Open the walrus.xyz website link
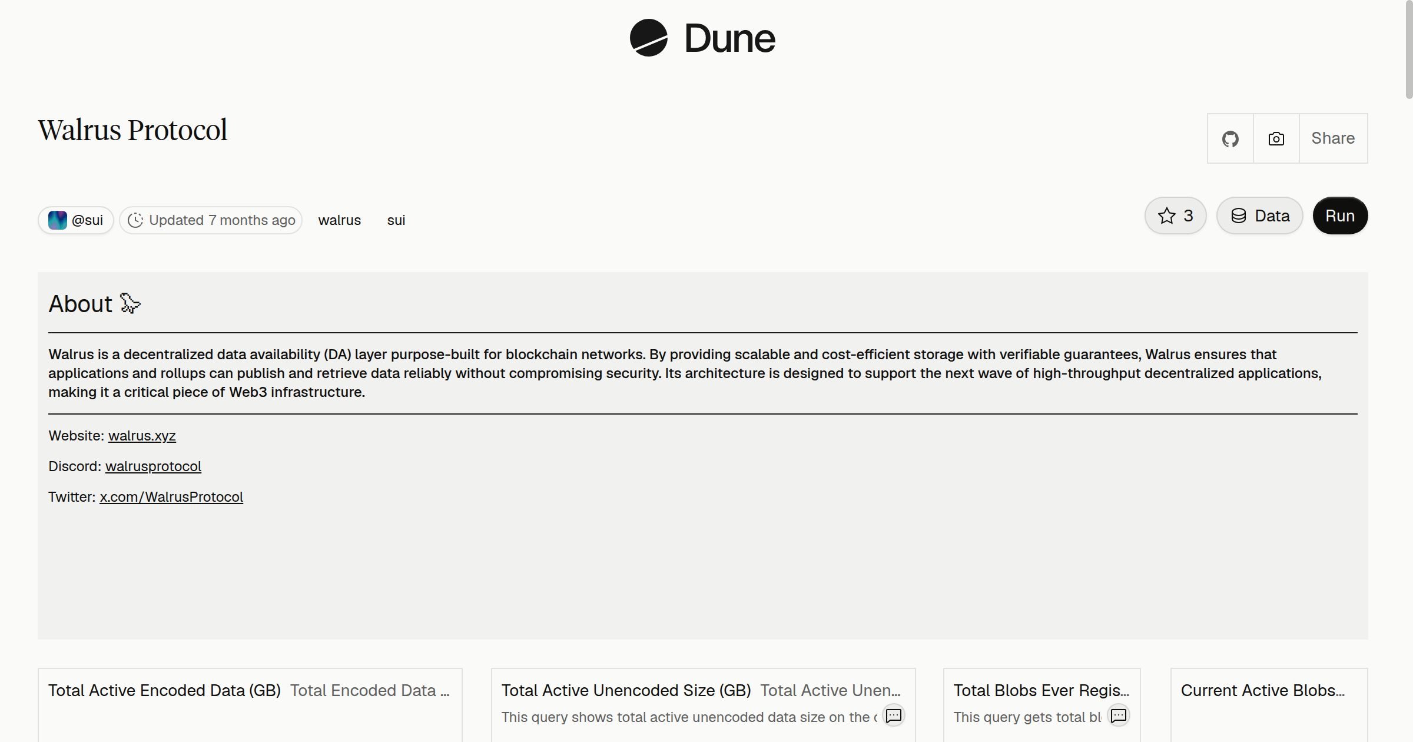Screen dimensions: 1413x742 click(x=142, y=436)
